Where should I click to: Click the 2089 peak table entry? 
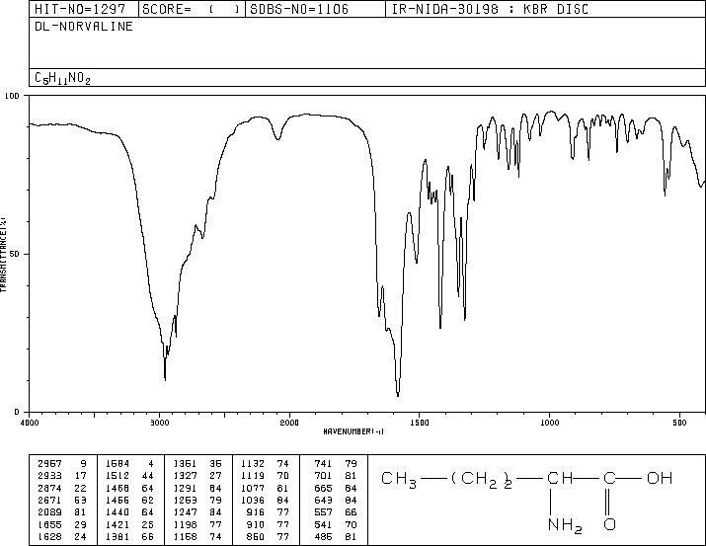pyautogui.click(x=50, y=512)
